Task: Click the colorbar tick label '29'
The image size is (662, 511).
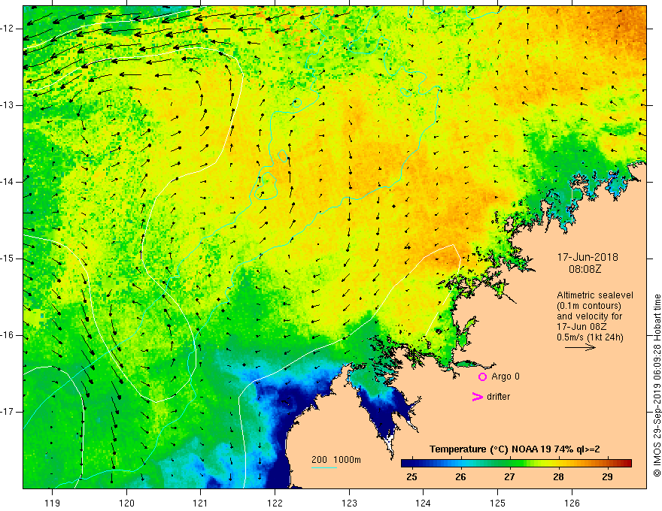Action: tap(607, 477)
